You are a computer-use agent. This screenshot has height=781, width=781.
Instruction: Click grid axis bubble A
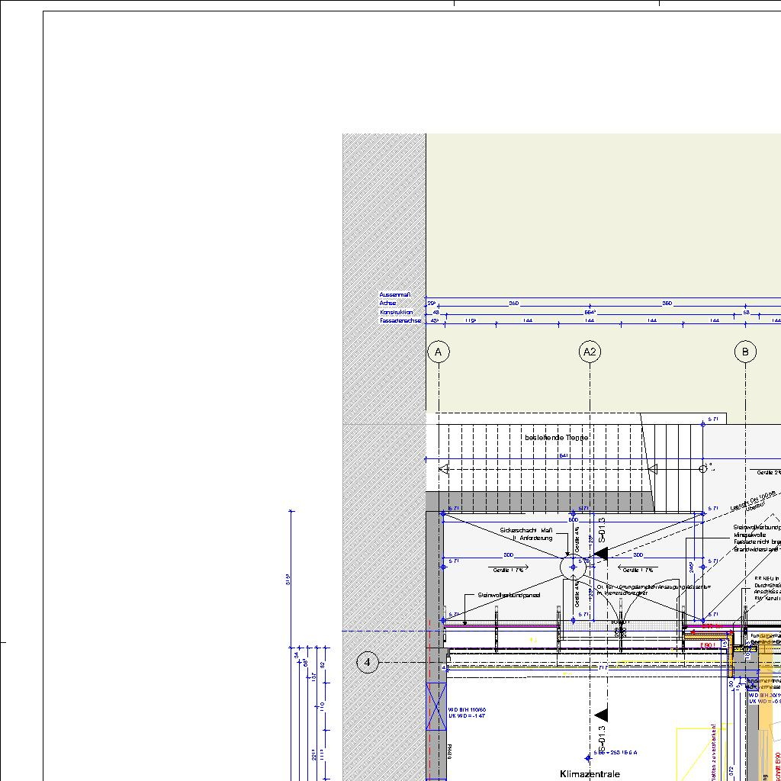tap(438, 352)
